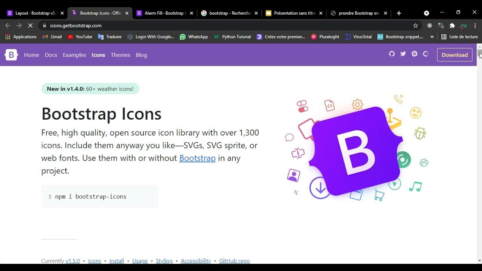Jump to the Usage link
This screenshot has height=271, width=482.
140,261
